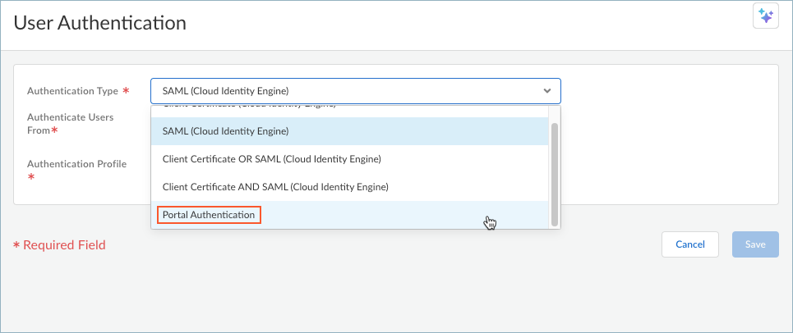
Task: Click the Authentication Profile label
Action: point(76,164)
